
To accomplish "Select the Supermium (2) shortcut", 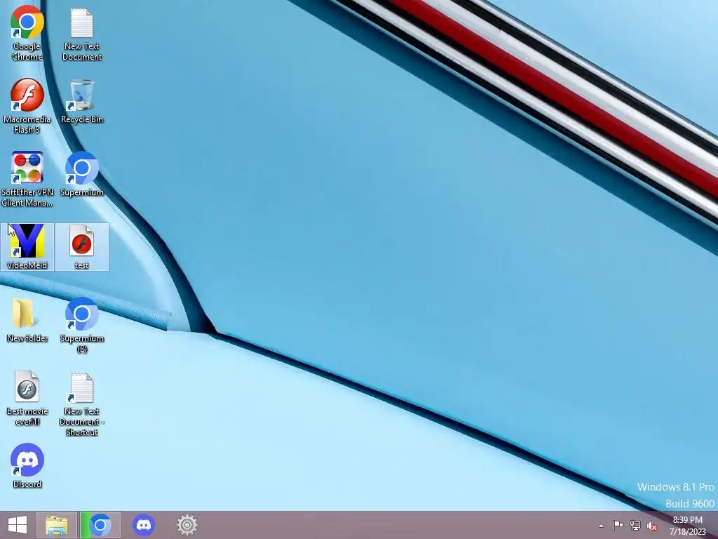I will tap(81, 326).
